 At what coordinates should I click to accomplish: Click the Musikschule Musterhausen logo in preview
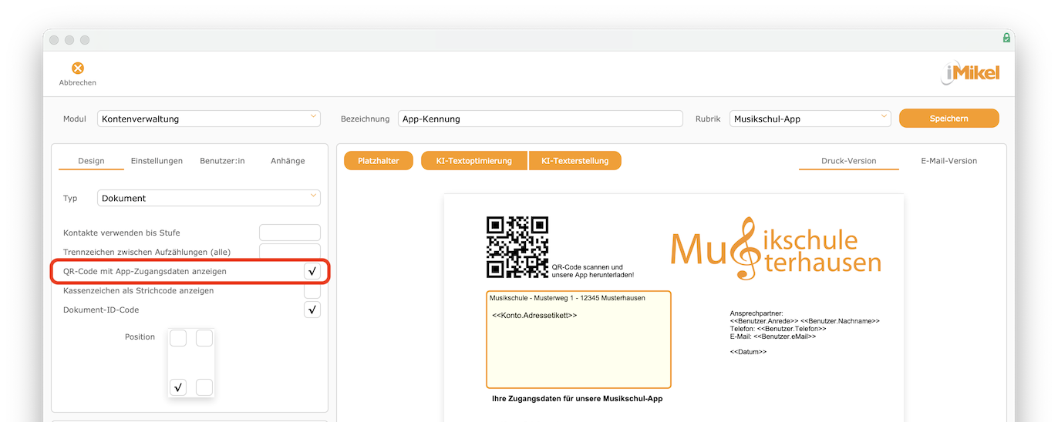pyautogui.click(x=775, y=248)
